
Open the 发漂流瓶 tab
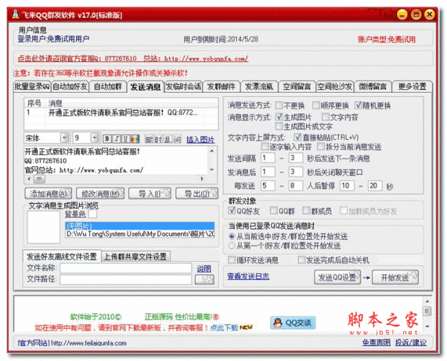pos(259,86)
